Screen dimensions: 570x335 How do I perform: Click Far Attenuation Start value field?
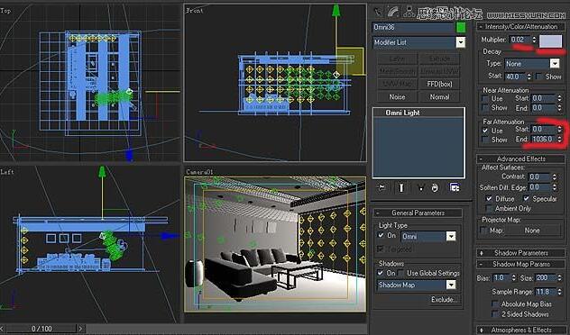point(543,129)
